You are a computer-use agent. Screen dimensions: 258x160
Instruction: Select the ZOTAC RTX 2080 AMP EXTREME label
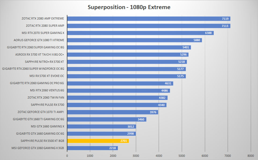pos(43,18)
